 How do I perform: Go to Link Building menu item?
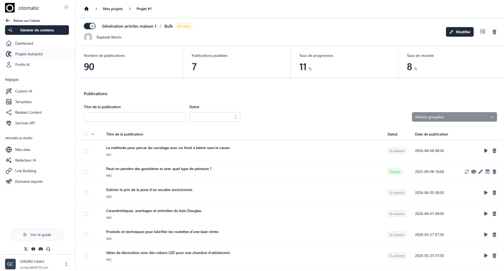coord(25,171)
